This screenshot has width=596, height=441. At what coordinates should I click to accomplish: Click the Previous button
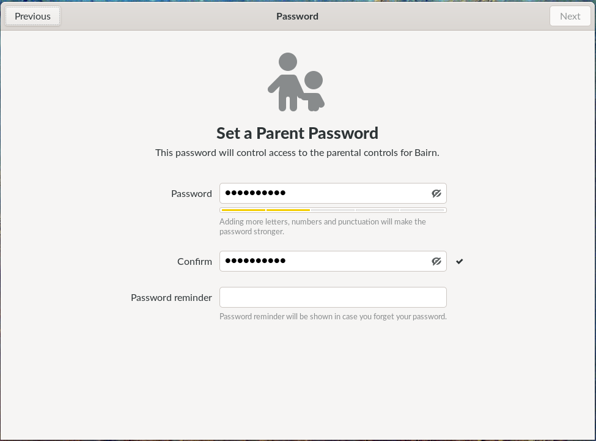pos(33,17)
